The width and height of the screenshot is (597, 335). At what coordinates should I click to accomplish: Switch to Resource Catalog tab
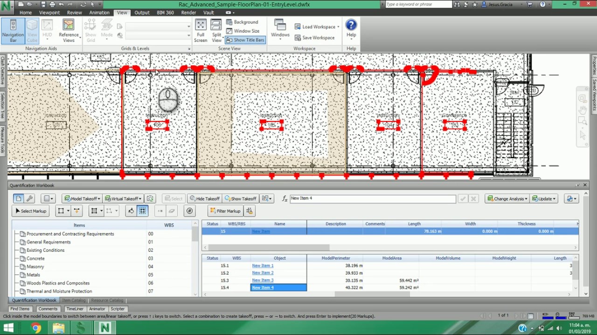coord(107,301)
